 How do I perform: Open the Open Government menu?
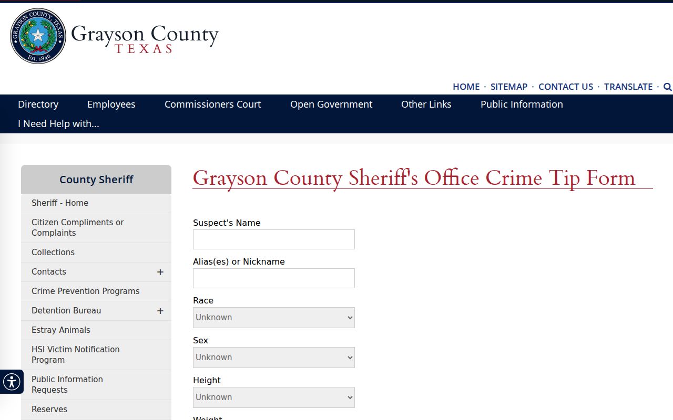(331, 104)
